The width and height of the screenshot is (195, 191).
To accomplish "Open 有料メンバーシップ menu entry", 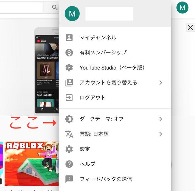I will [x=115, y=52].
